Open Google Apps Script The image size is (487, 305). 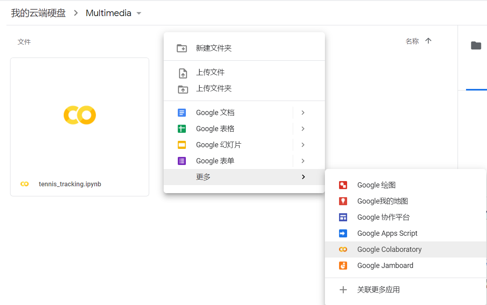point(387,233)
